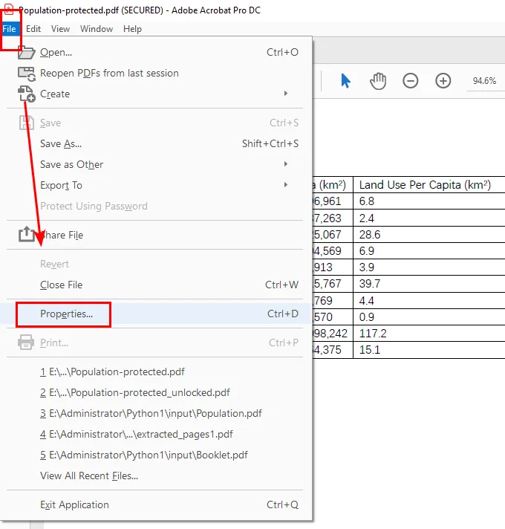The height and width of the screenshot is (529, 505).
Task: Open recent file 1 Population-protected.pdf
Action: pyautogui.click(x=155, y=371)
